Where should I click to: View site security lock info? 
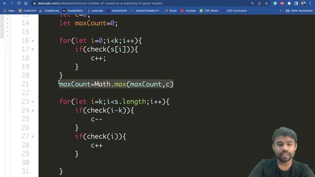click(34, 3)
